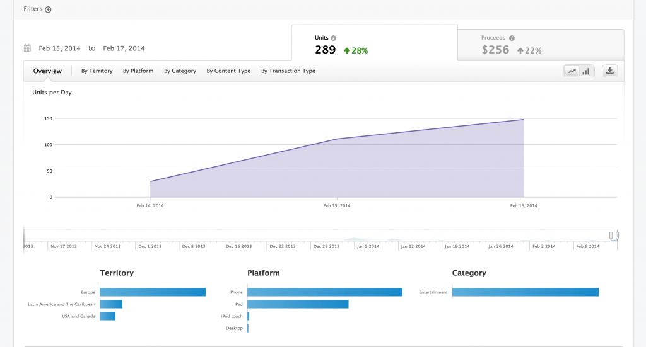The width and height of the screenshot is (646, 347).
Task: Click end date Feb 17, 2014
Action: point(124,48)
